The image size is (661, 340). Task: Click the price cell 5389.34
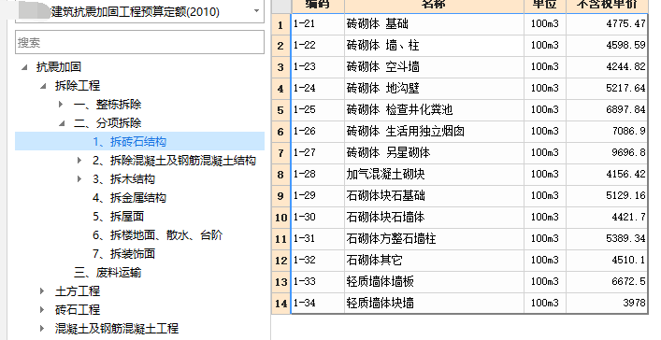click(607, 239)
